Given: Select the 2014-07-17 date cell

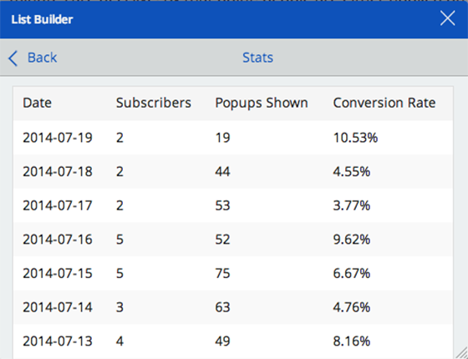Looking at the screenshot, I should pos(58,205).
